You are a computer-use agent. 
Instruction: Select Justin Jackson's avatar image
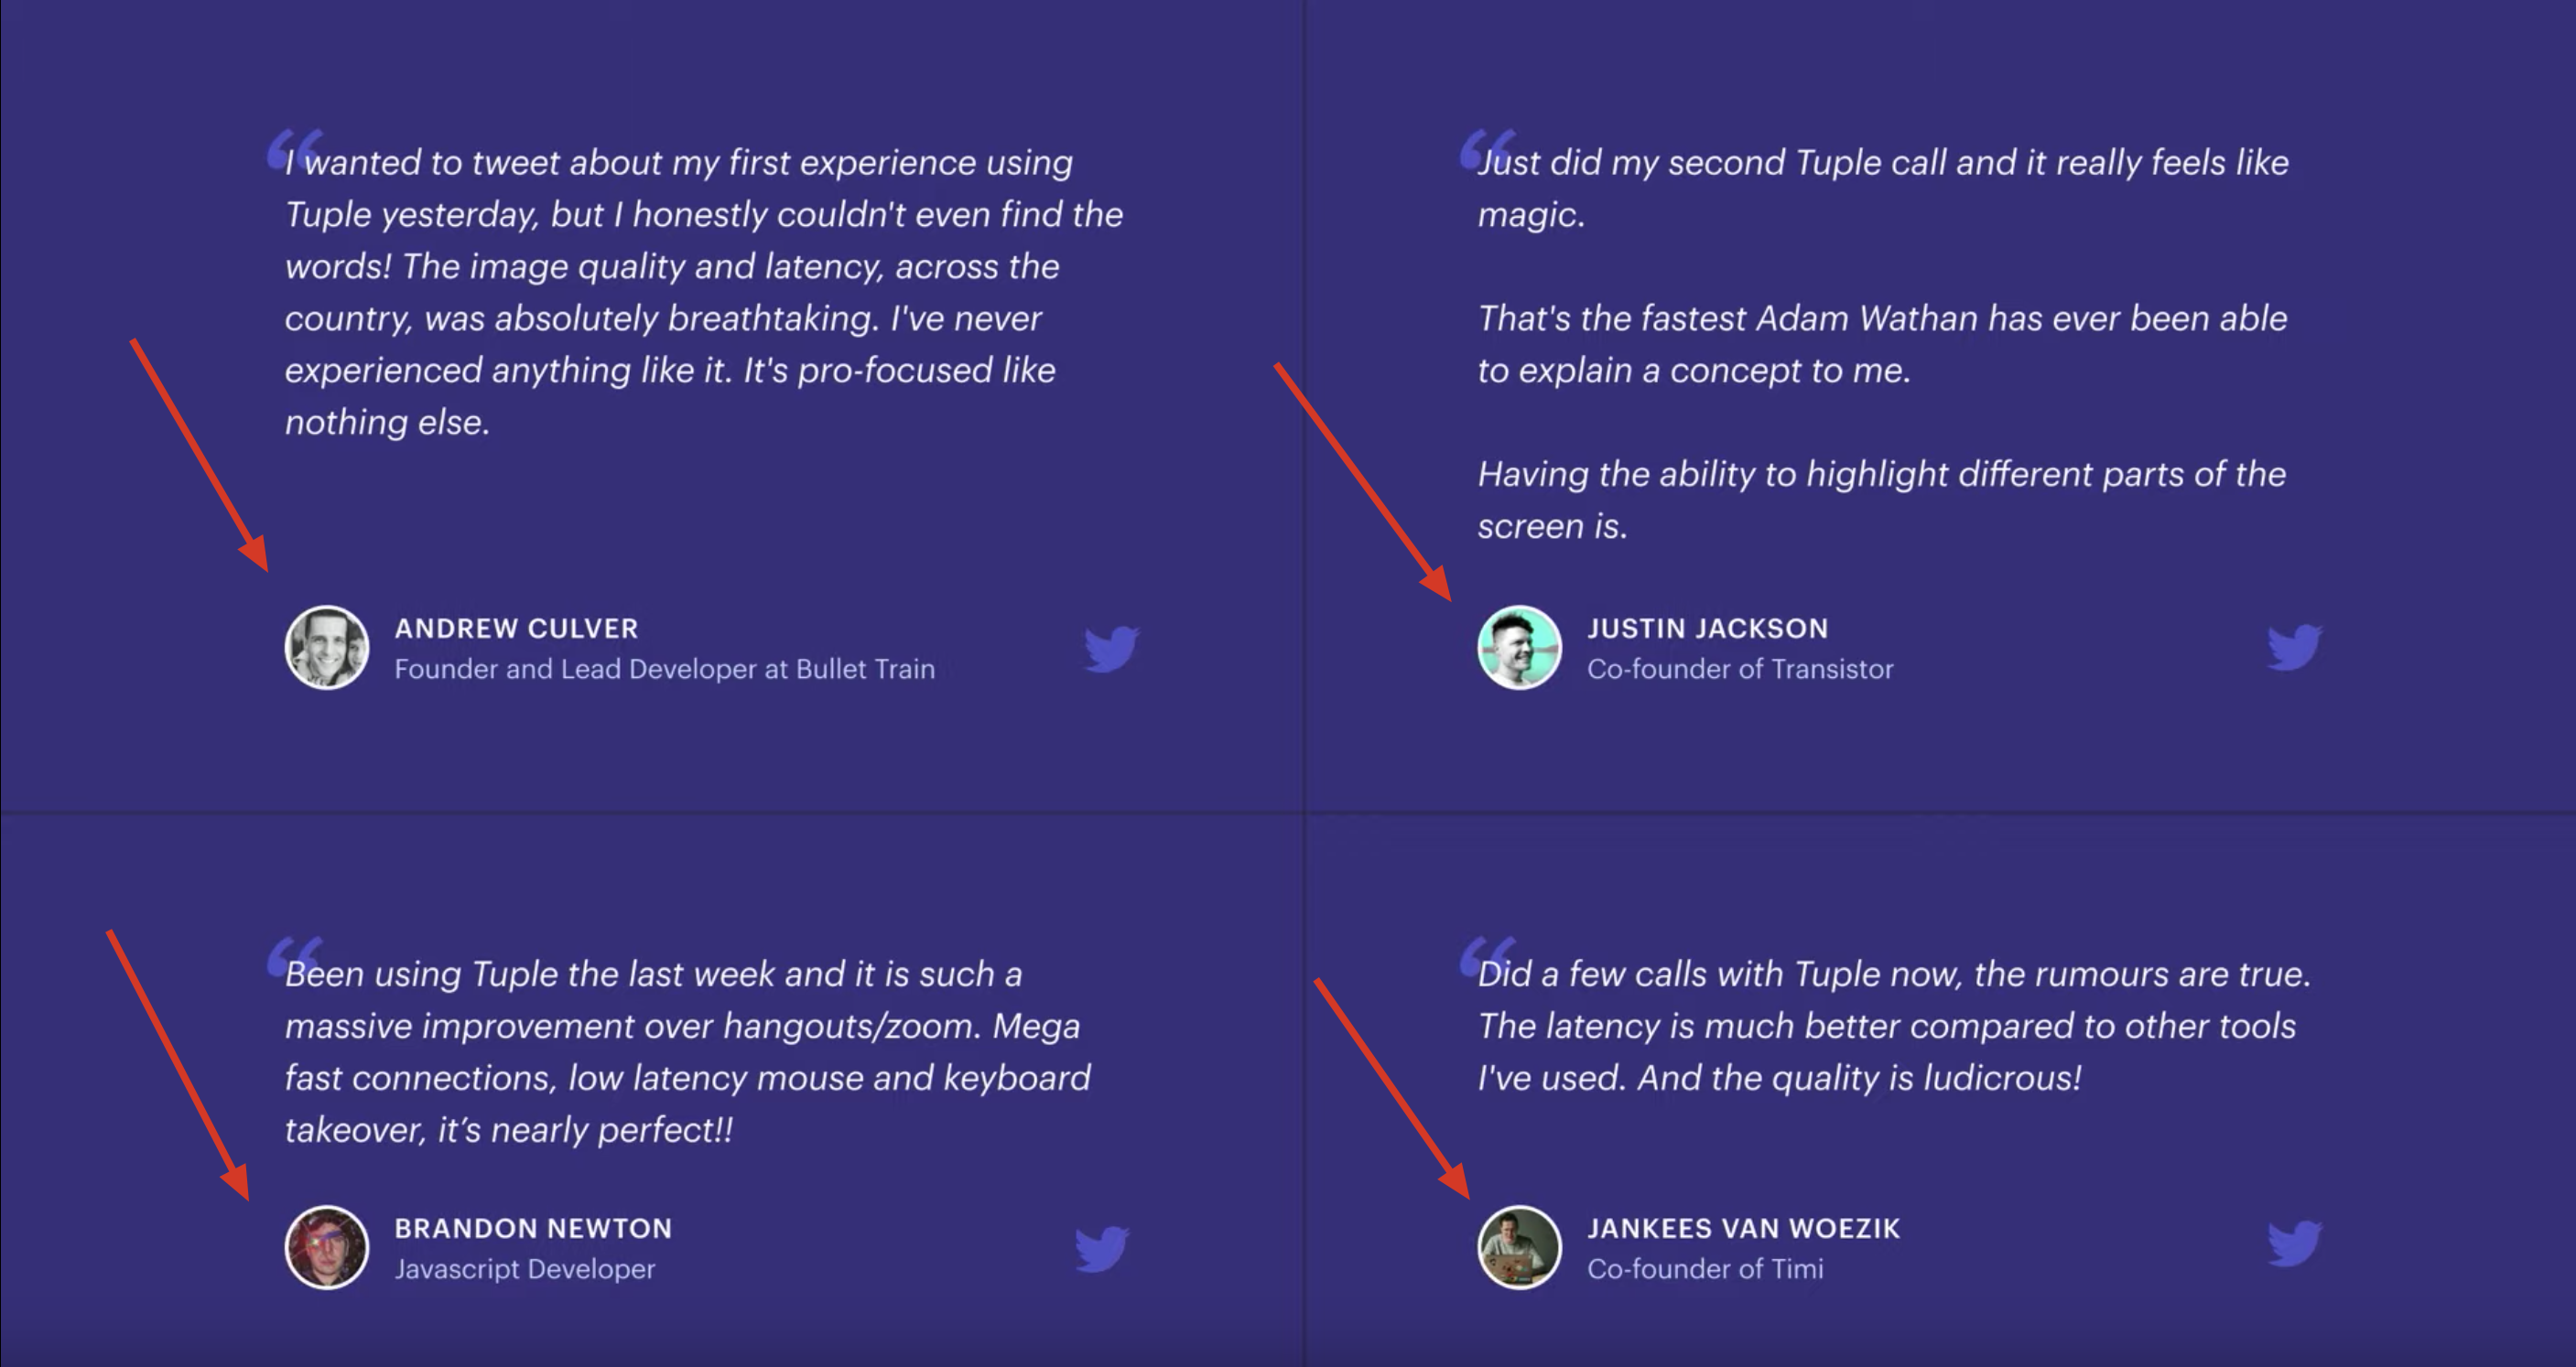[x=1519, y=648]
